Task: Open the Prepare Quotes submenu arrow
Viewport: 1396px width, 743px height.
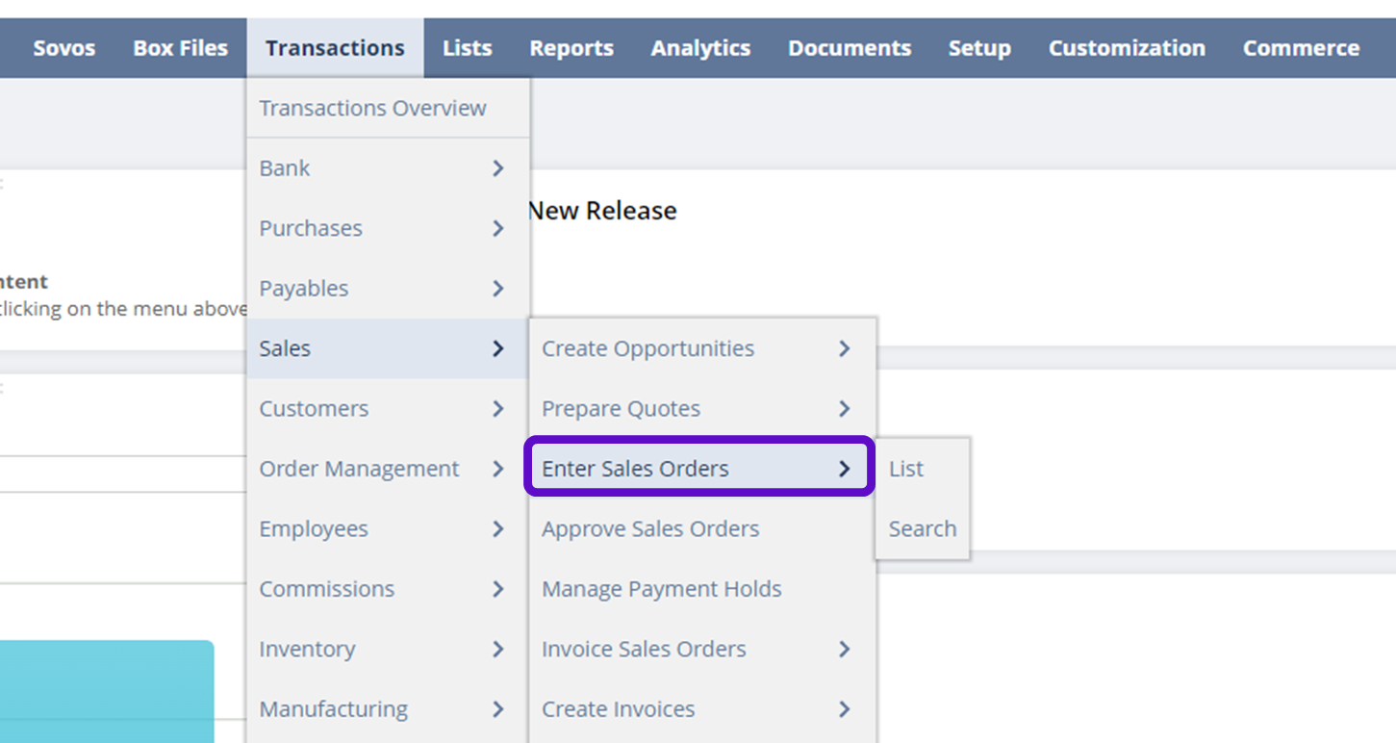Action: [844, 409]
